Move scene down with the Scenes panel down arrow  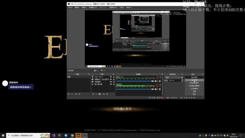coord(79,94)
